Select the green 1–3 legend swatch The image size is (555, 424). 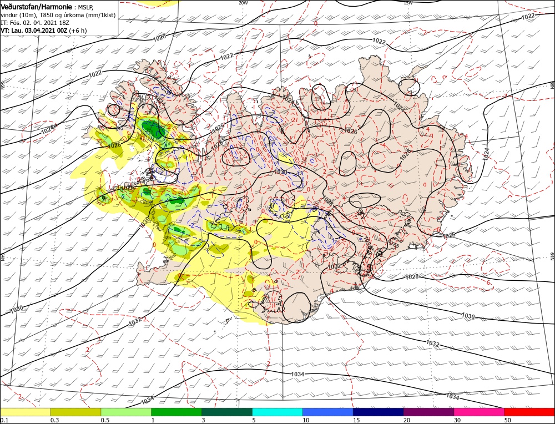click(176, 412)
